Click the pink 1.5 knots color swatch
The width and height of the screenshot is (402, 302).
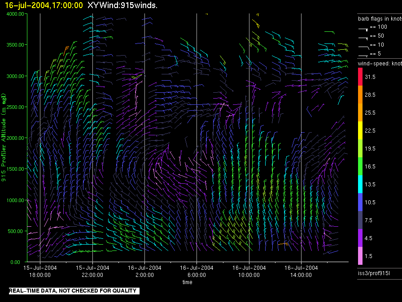coord(360,256)
